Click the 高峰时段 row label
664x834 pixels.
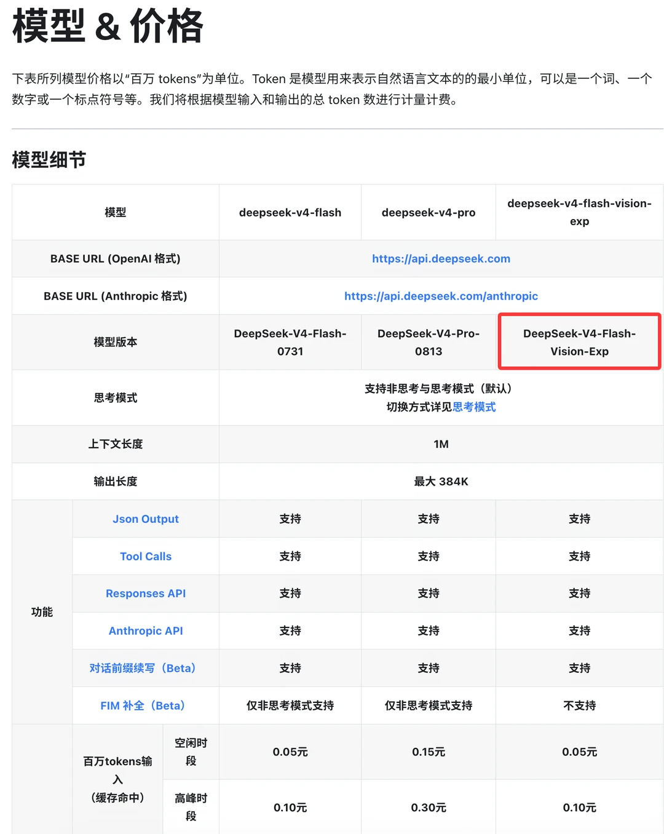pos(191,808)
